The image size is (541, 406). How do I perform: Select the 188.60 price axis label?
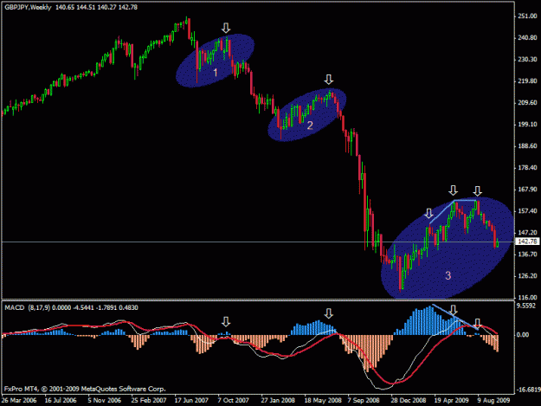(527, 146)
